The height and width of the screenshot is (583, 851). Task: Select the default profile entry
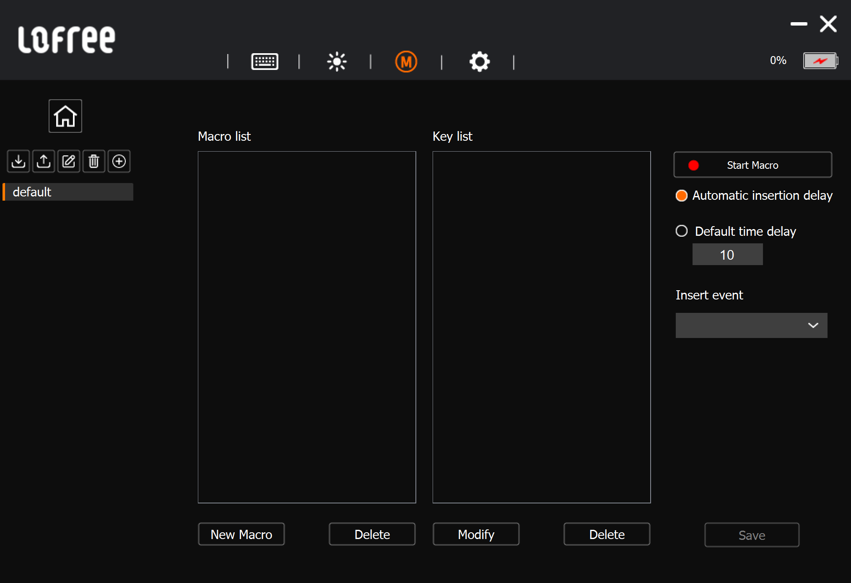[x=68, y=192]
